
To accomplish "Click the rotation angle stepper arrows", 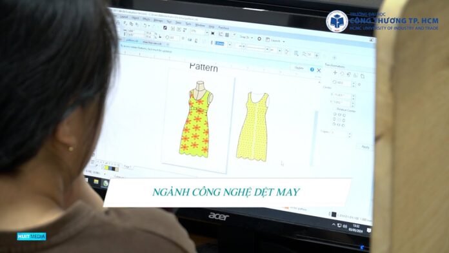I will click(354, 85).
